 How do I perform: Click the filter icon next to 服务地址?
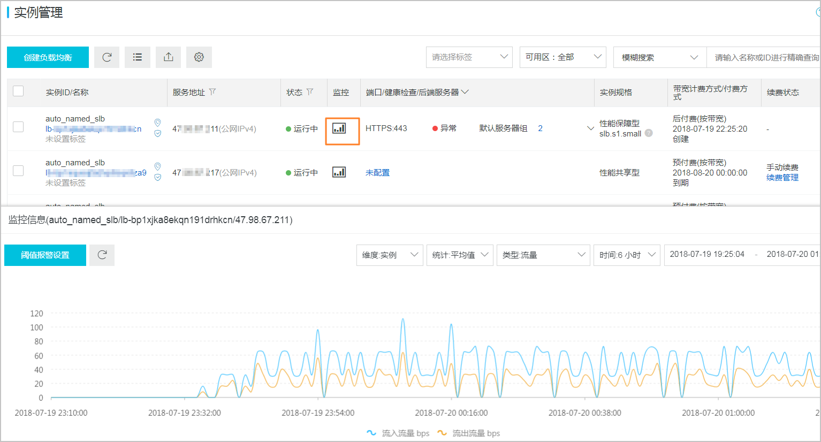[x=212, y=92]
